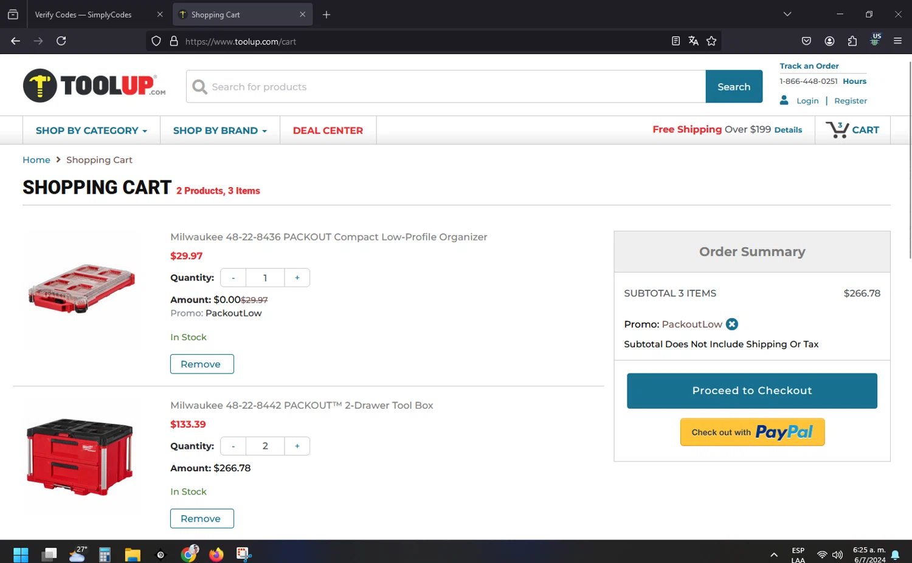Viewport: 912px width, 563px height.
Task: Click the user silhouette icon beside Login
Action: pos(784,100)
